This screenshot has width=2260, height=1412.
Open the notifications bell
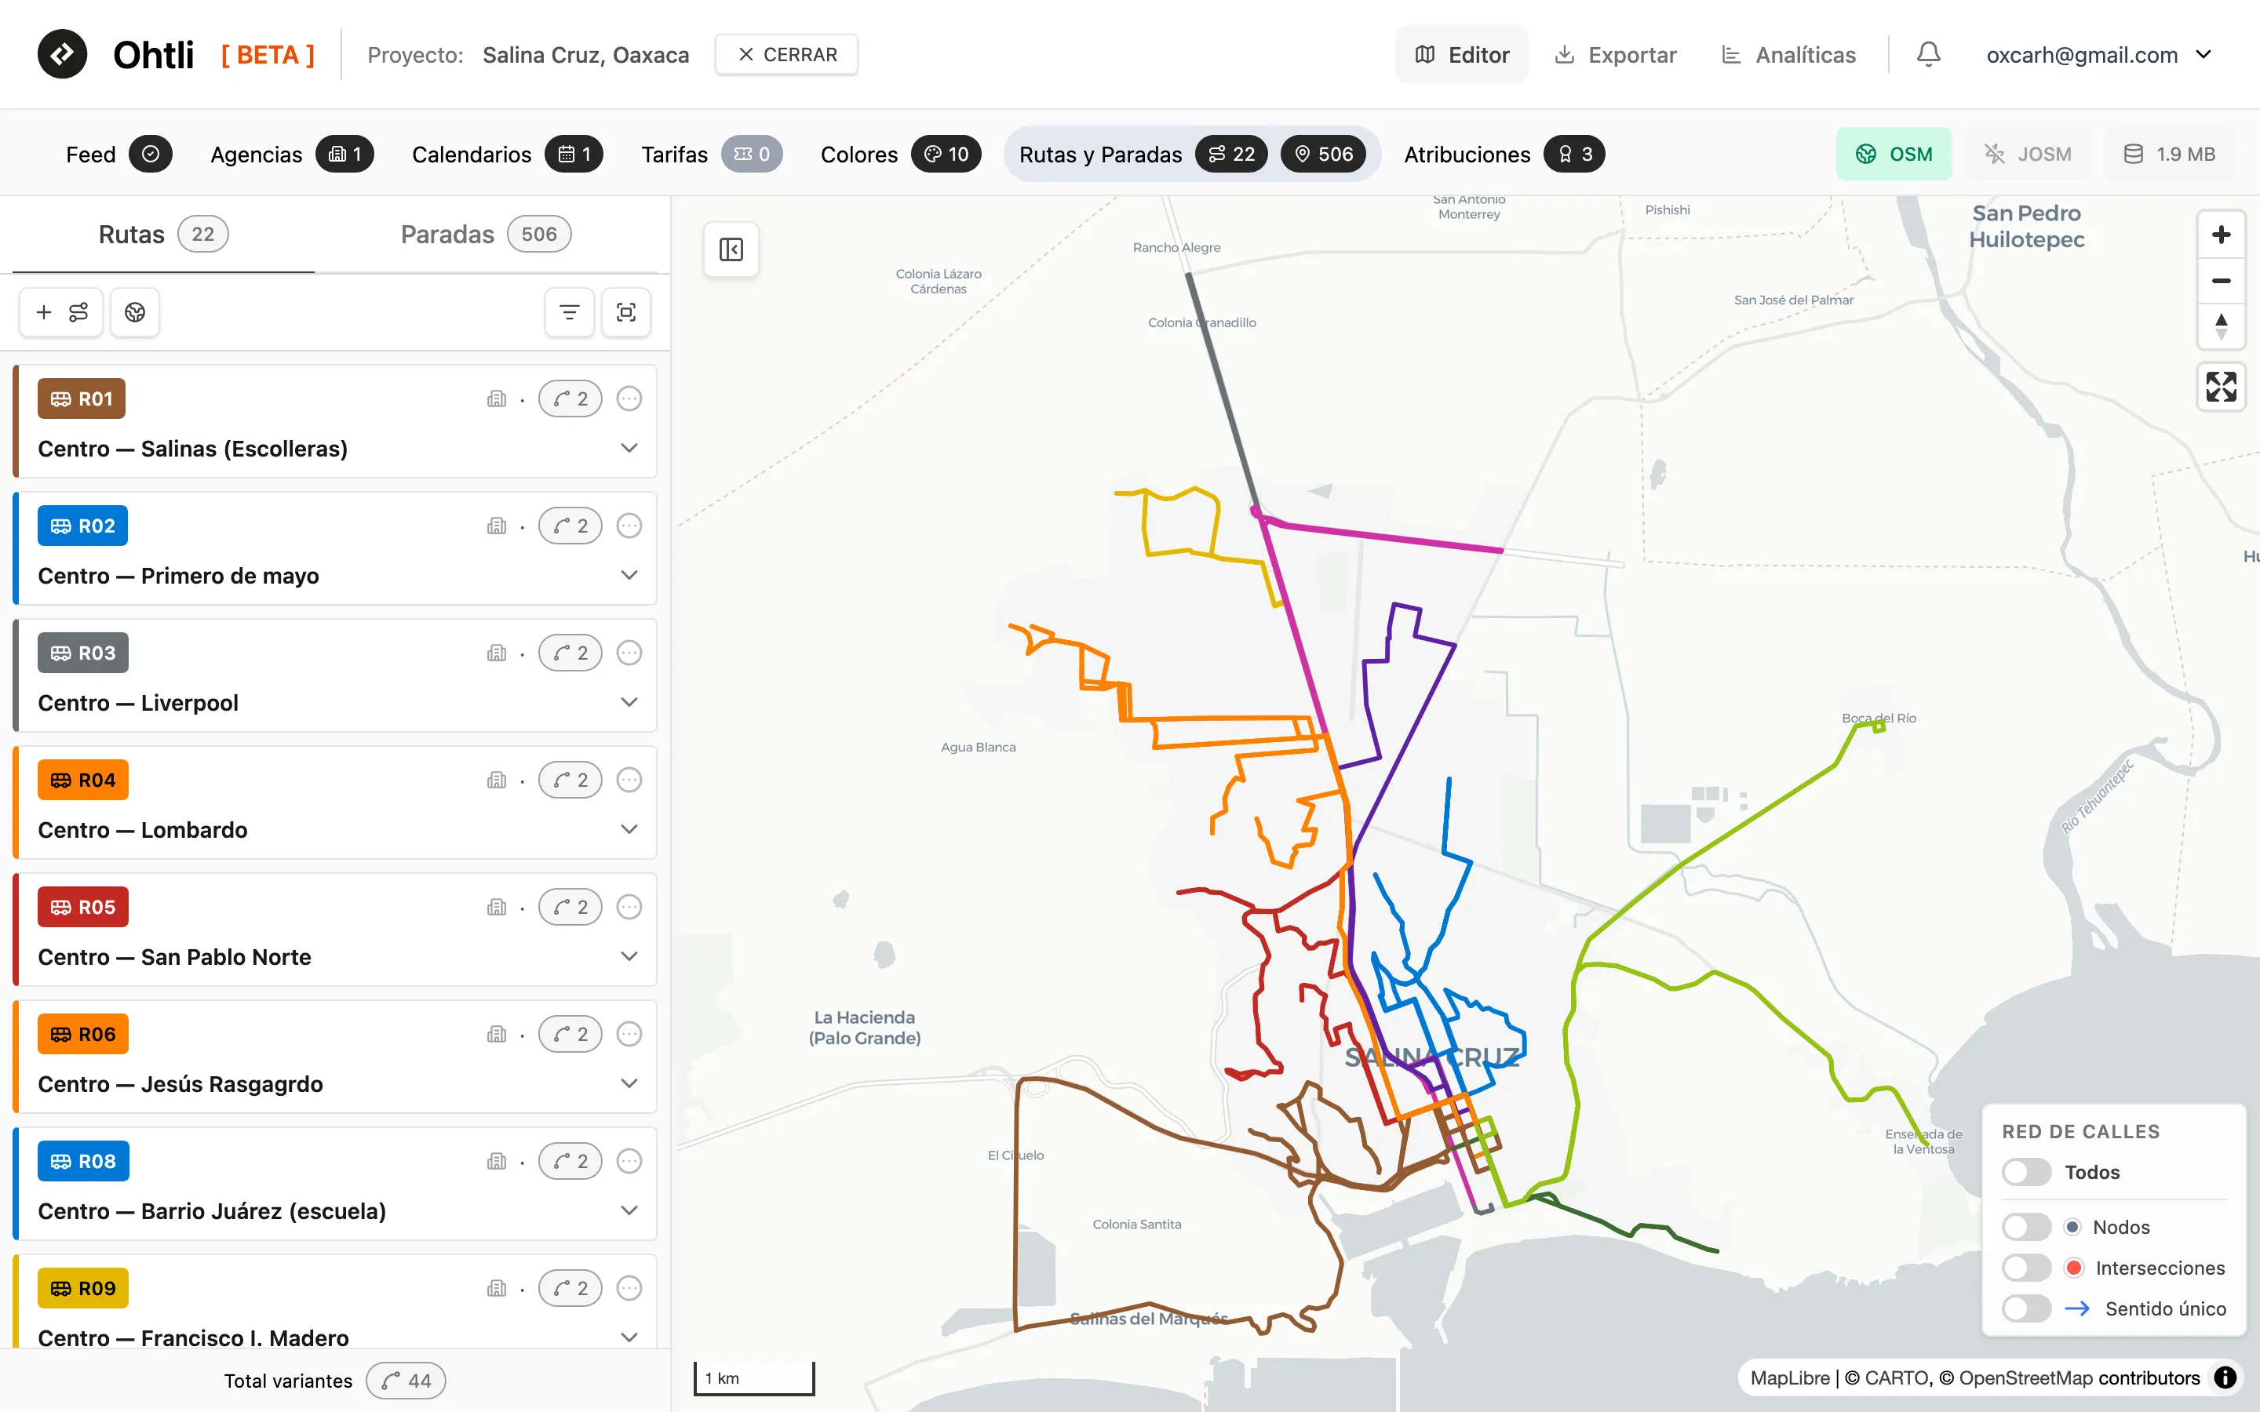(1929, 54)
